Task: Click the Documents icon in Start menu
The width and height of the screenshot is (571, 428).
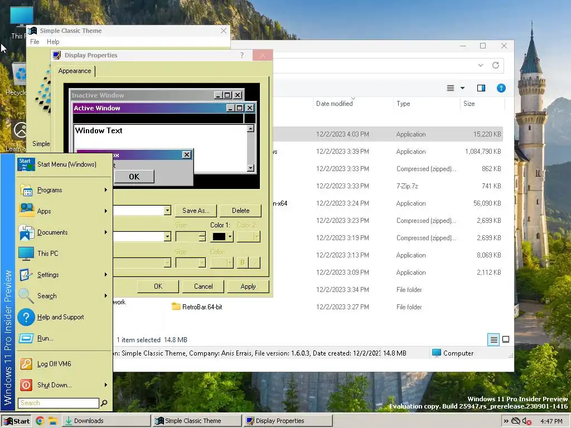Action: click(26, 232)
